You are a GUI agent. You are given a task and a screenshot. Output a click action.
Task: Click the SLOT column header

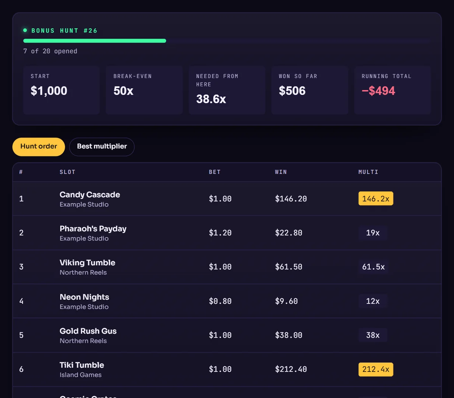tap(67, 172)
